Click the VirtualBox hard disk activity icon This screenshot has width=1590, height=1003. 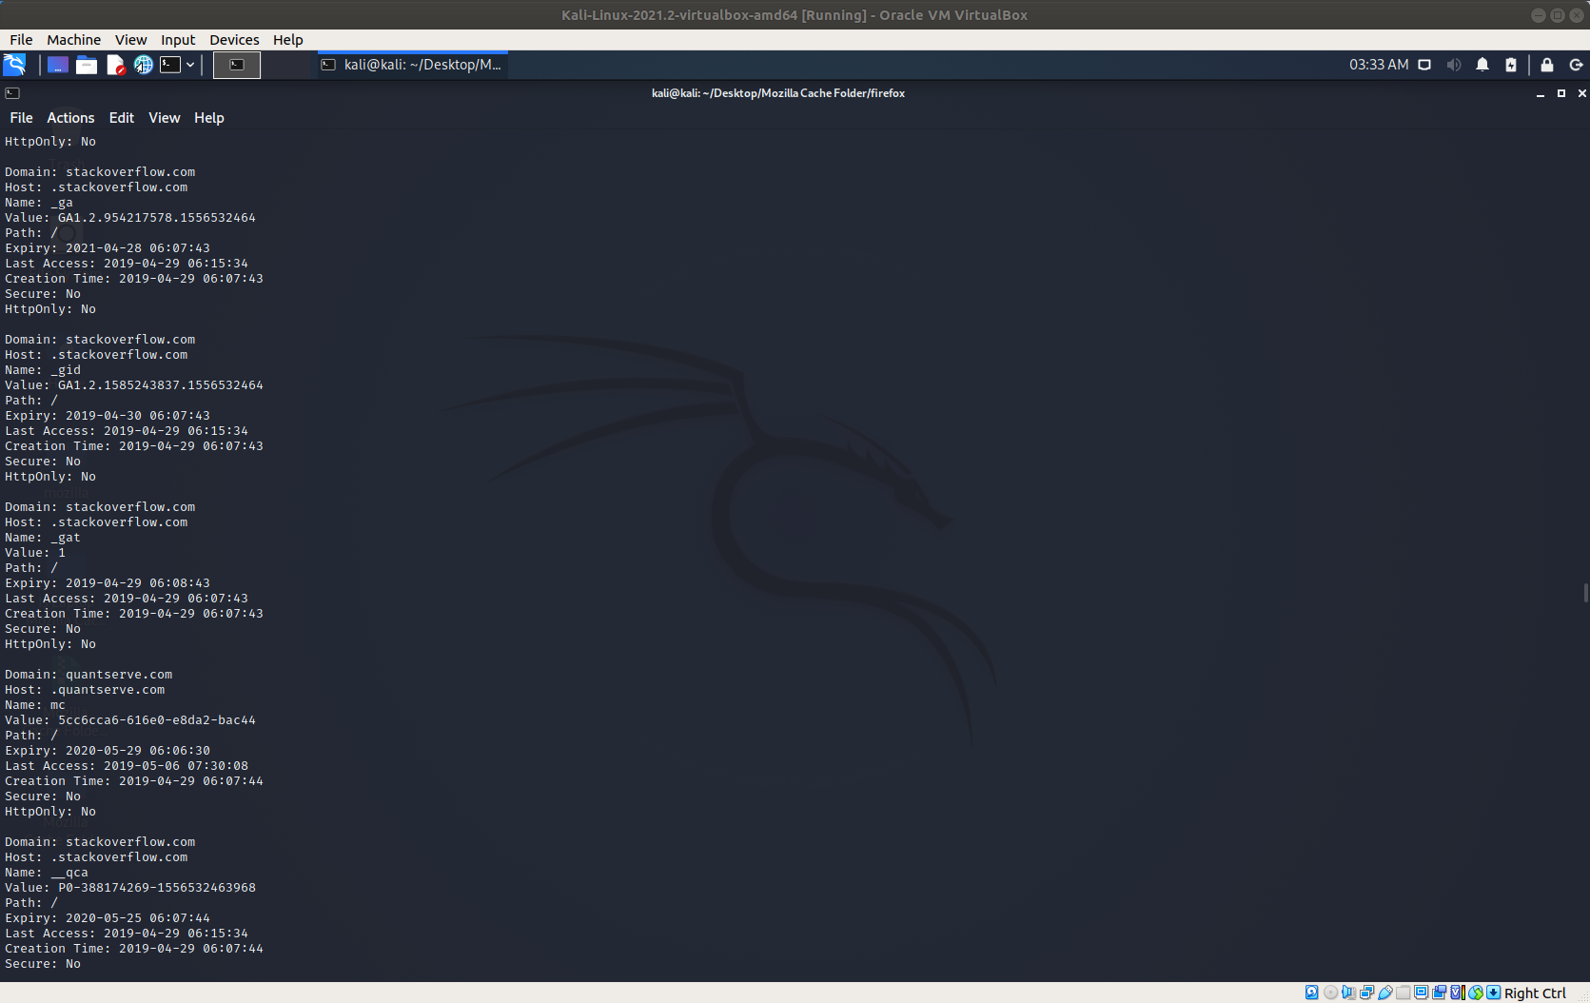1311,993
